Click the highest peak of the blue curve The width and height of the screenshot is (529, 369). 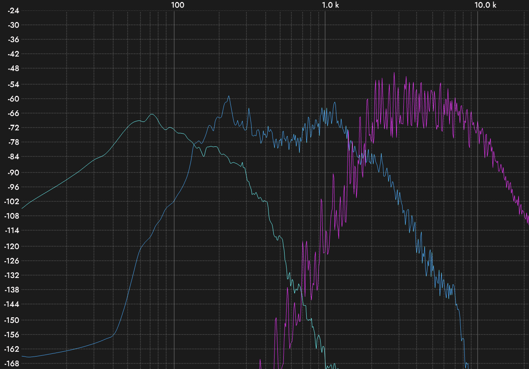(228, 96)
